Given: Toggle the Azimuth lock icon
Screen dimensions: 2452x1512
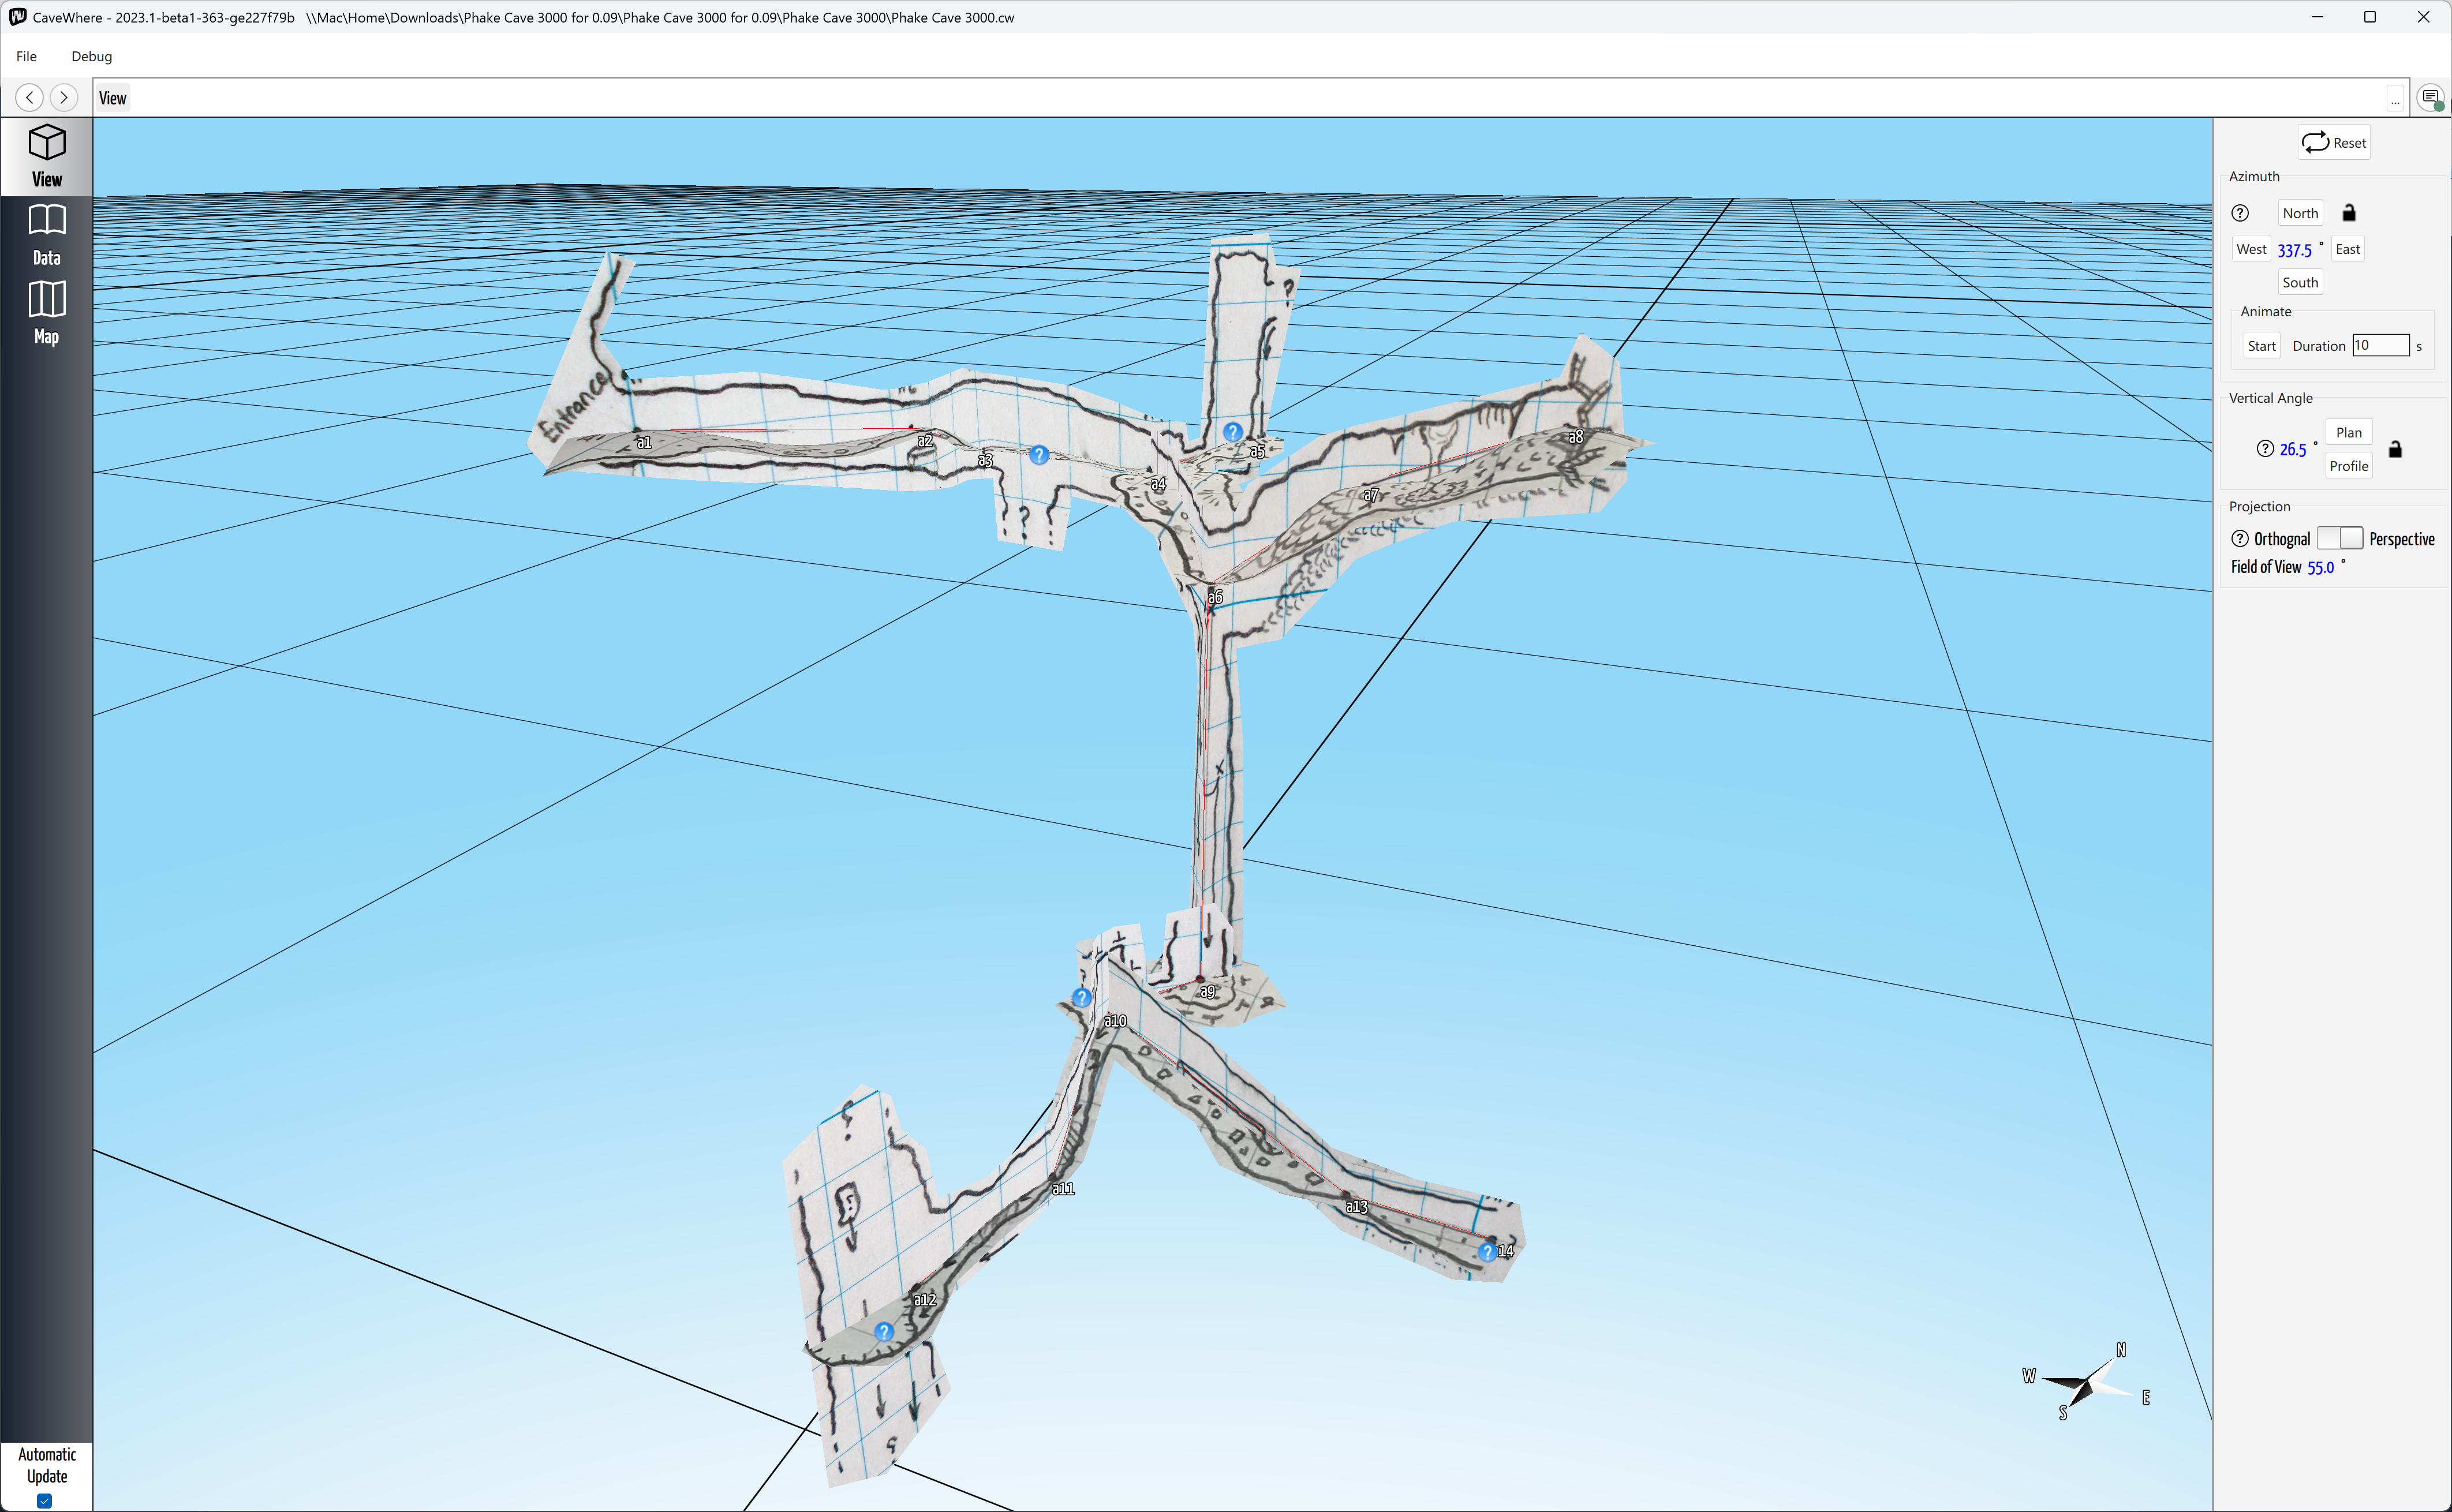Looking at the screenshot, I should click(x=2349, y=212).
